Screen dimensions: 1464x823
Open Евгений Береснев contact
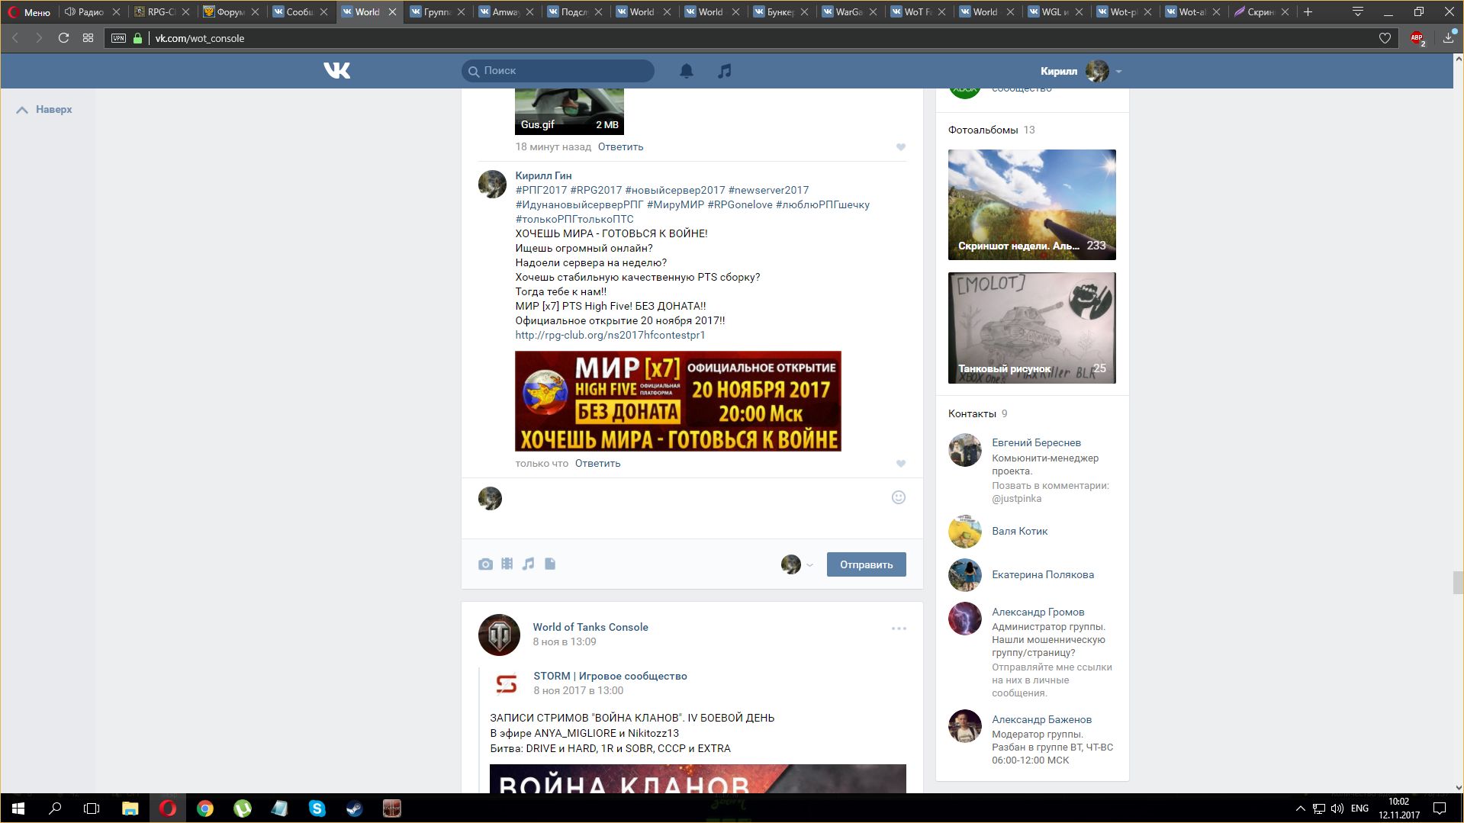point(1036,442)
